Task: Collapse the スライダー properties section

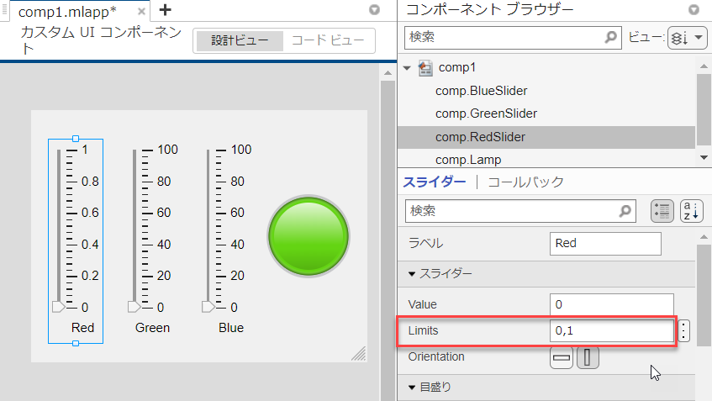Action: pos(412,274)
